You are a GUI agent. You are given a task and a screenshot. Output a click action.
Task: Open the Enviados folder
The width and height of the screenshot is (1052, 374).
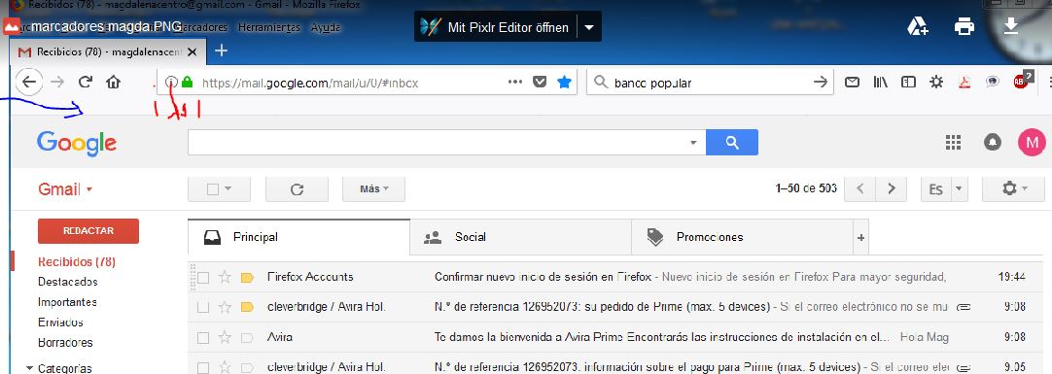tap(60, 322)
